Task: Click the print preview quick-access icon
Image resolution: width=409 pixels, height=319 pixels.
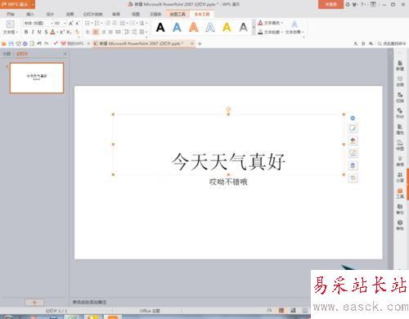Action: click(32, 43)
